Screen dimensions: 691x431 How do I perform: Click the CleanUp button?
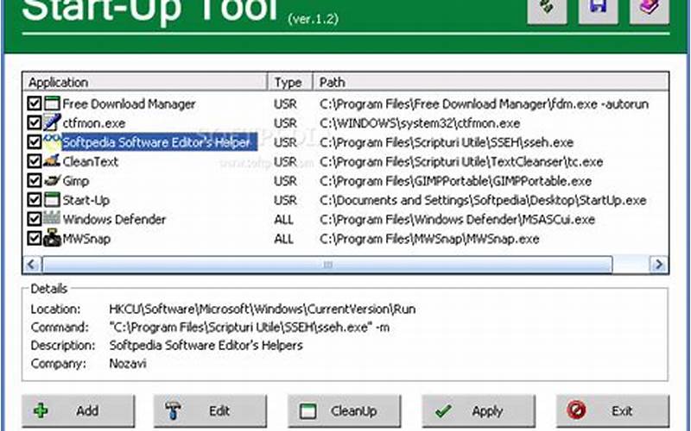tap(344, 411)
